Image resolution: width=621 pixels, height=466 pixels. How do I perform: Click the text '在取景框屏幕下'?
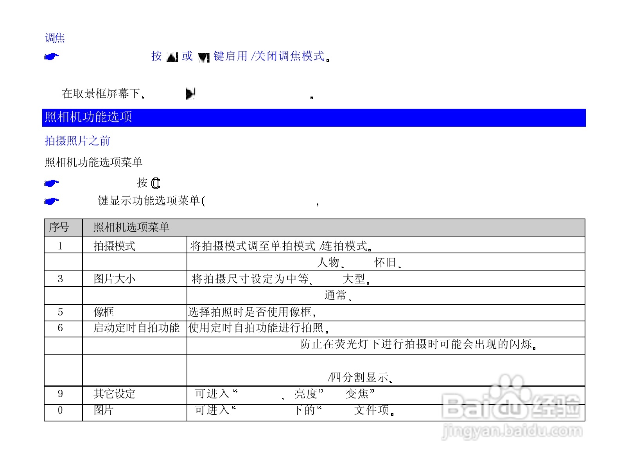click(101, 93)
